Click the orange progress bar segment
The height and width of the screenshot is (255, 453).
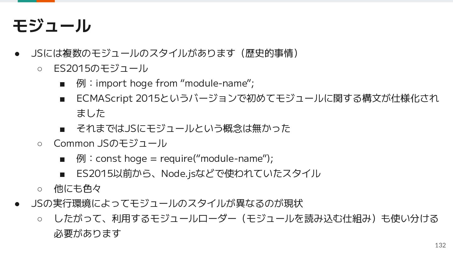pos(46,1)
